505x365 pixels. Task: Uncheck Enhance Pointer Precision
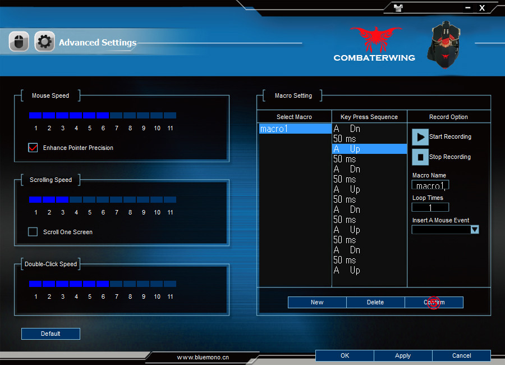33,148
